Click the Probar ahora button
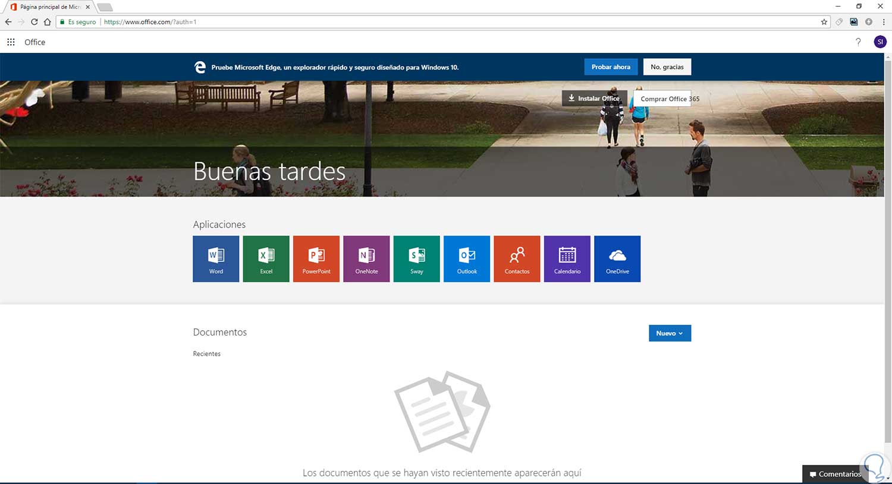Viewport: 892px width, 484px height. click(611, 67)
